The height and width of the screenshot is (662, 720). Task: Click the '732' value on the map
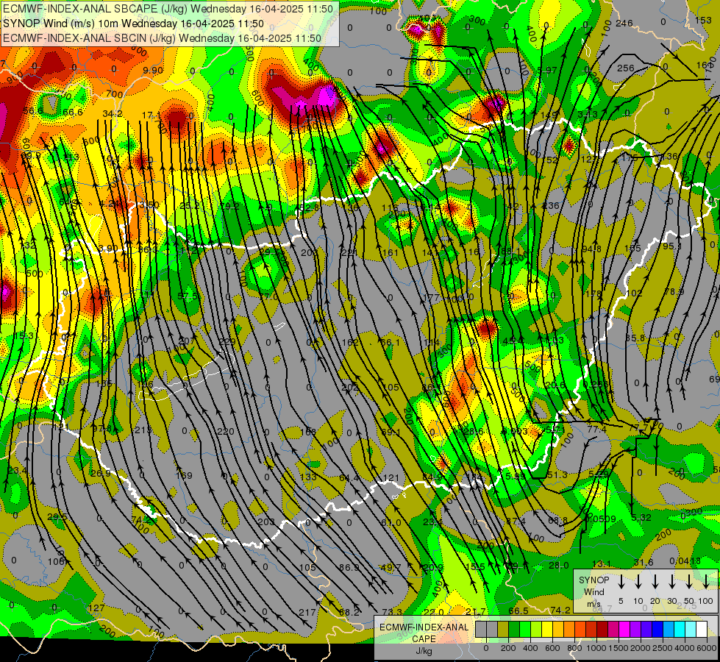coord(27,246)
